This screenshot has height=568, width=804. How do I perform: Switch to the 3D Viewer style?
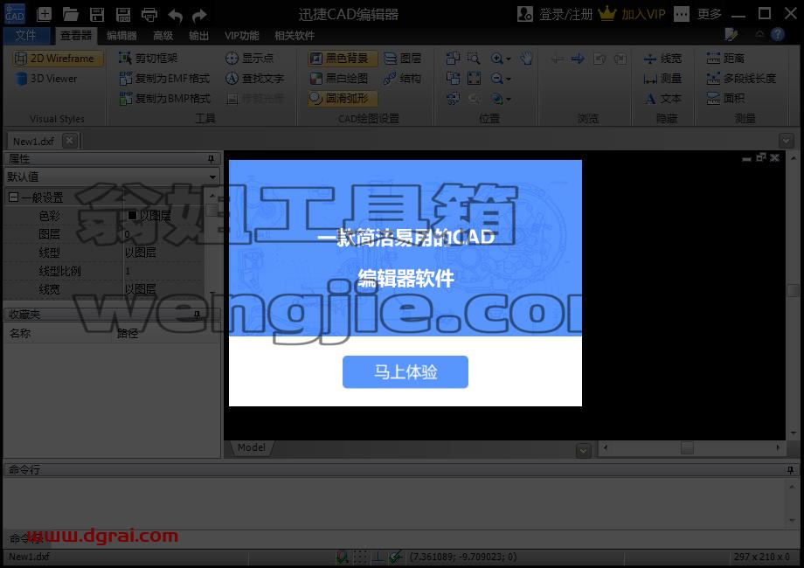pyautogui.click(x=47, y=79)
